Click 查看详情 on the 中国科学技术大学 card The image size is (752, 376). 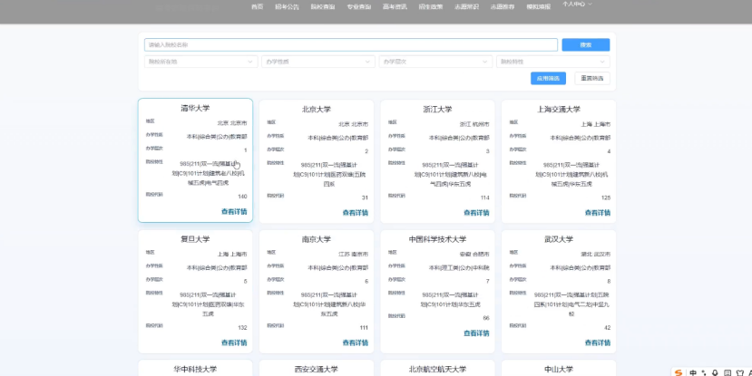point(476,333)
